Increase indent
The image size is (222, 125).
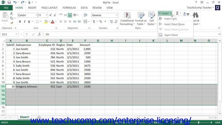(x=79, y=22)
